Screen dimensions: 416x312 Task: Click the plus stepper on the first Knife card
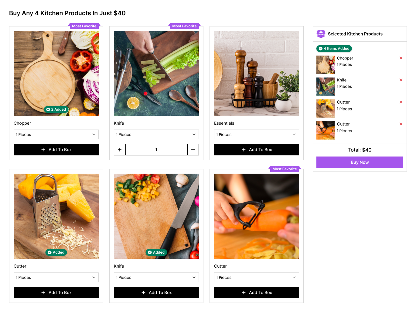tap(120, 150)
